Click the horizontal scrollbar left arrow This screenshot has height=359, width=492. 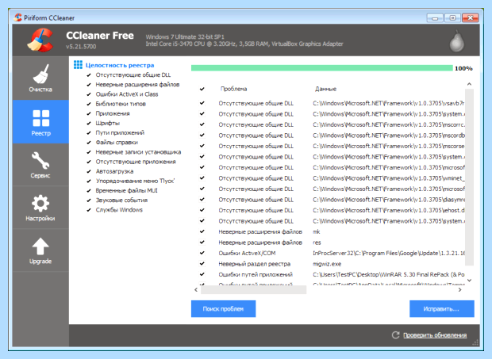click(x=196, y=290)
